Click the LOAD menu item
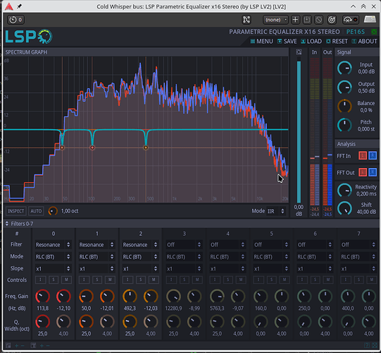The height and width of the screenshot is (353, 381). pyautogui.click(x=311, y=41)
